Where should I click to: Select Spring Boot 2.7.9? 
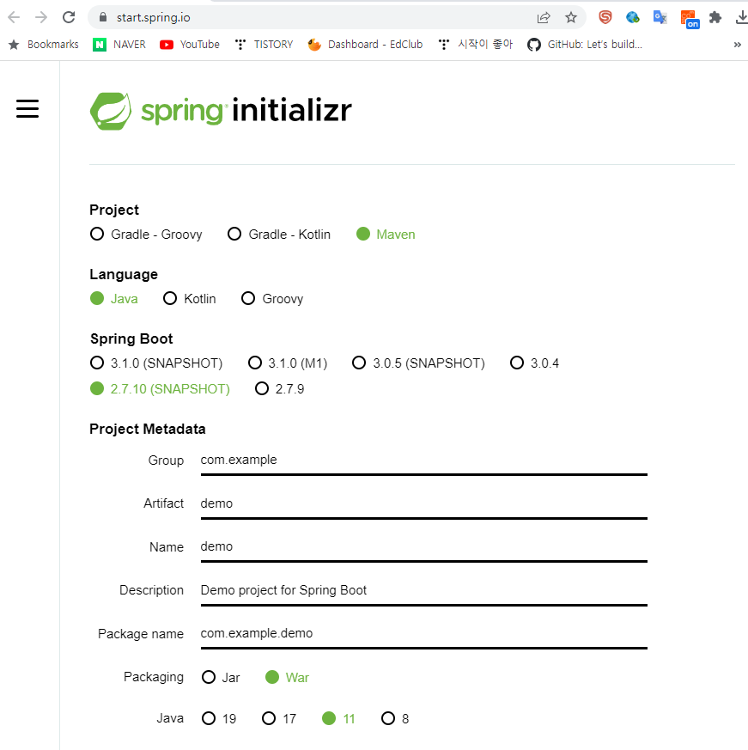[279, 389]
